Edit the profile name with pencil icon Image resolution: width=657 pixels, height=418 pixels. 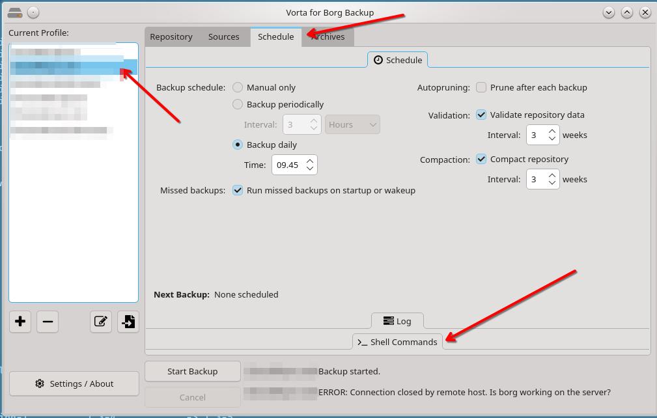(x=100, y=322)
